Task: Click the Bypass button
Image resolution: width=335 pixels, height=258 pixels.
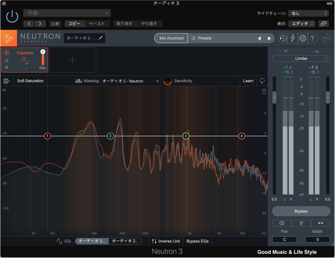Action: [x=301, y=211]
